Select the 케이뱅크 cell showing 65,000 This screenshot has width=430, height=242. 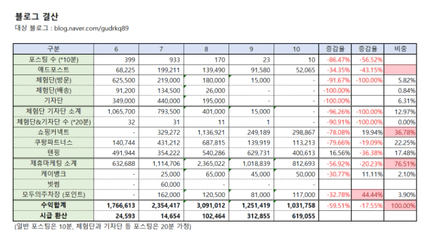point(206,174)
